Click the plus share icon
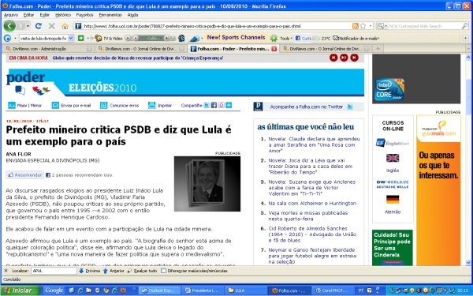This screenshot has height=296, width=473. point(229,105)
